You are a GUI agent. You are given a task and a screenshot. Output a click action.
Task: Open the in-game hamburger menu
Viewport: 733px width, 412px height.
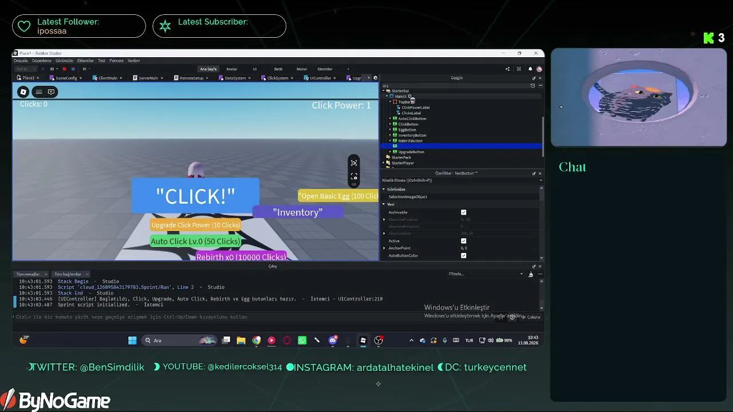click(39, 92)
